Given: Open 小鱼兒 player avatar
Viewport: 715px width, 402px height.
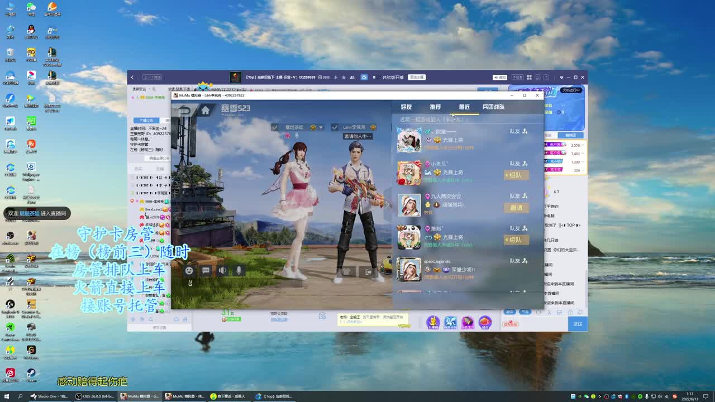Looking at the screenshot, I should [409, 173].
